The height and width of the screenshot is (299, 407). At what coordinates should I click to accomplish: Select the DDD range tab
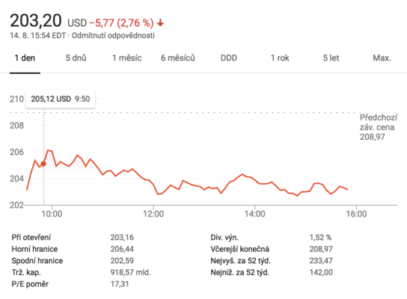click(229, 58)
